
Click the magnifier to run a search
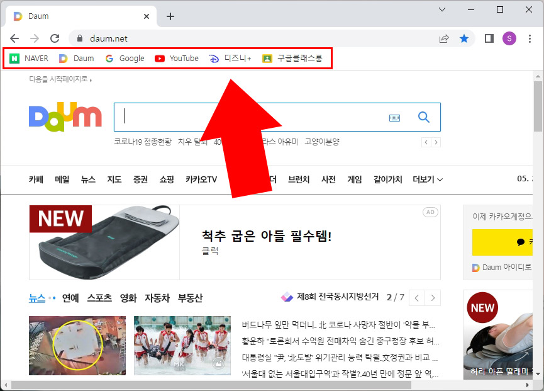[423, 117]
